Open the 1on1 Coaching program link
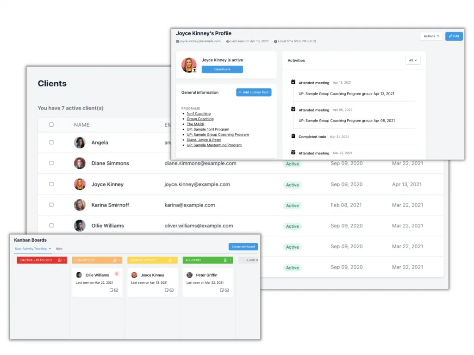This screenshot has width=474, height=355. point(199,114)
